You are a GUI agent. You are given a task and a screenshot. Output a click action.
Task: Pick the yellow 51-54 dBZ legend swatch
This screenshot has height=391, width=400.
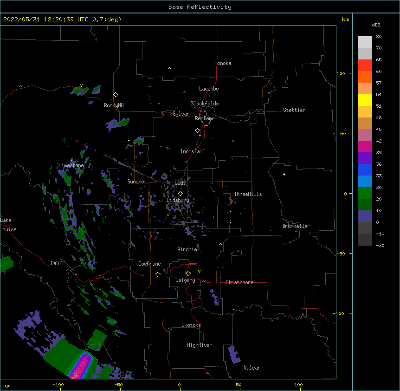[x=365, y=100]
